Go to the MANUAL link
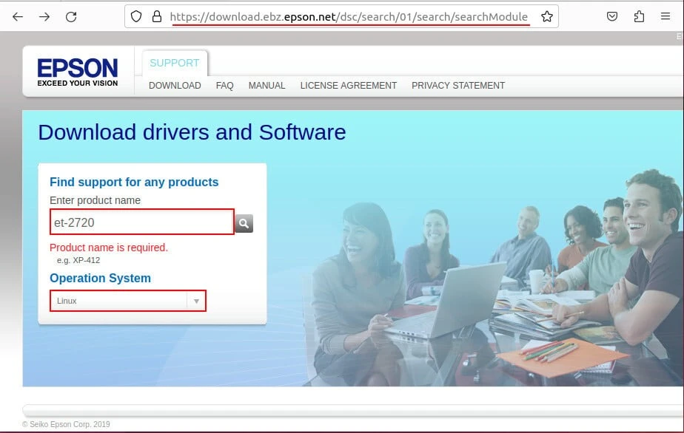The width and height of the screenshot is (684, 433). pyautogui.click(x=266, y=86)
